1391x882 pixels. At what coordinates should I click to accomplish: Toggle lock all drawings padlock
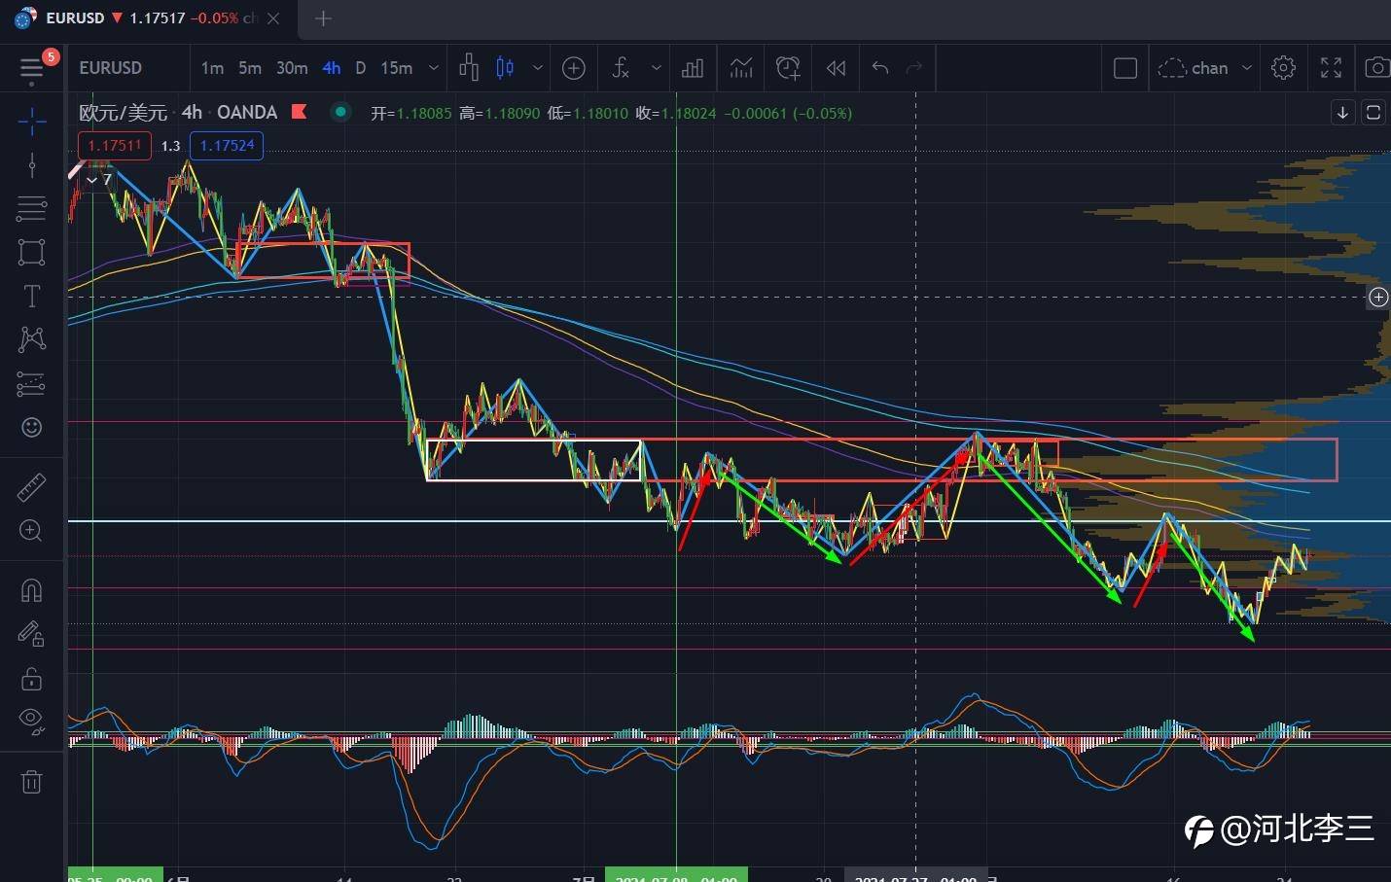coord(31,678)
